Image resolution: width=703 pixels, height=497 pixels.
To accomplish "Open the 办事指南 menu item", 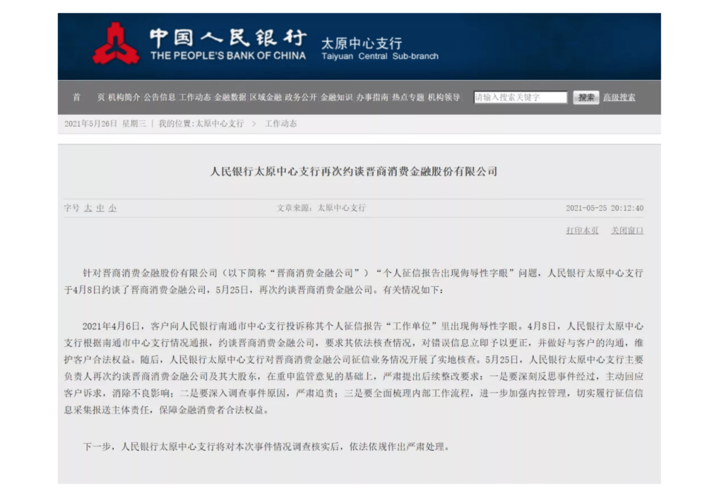I will [x=372, y=98].
